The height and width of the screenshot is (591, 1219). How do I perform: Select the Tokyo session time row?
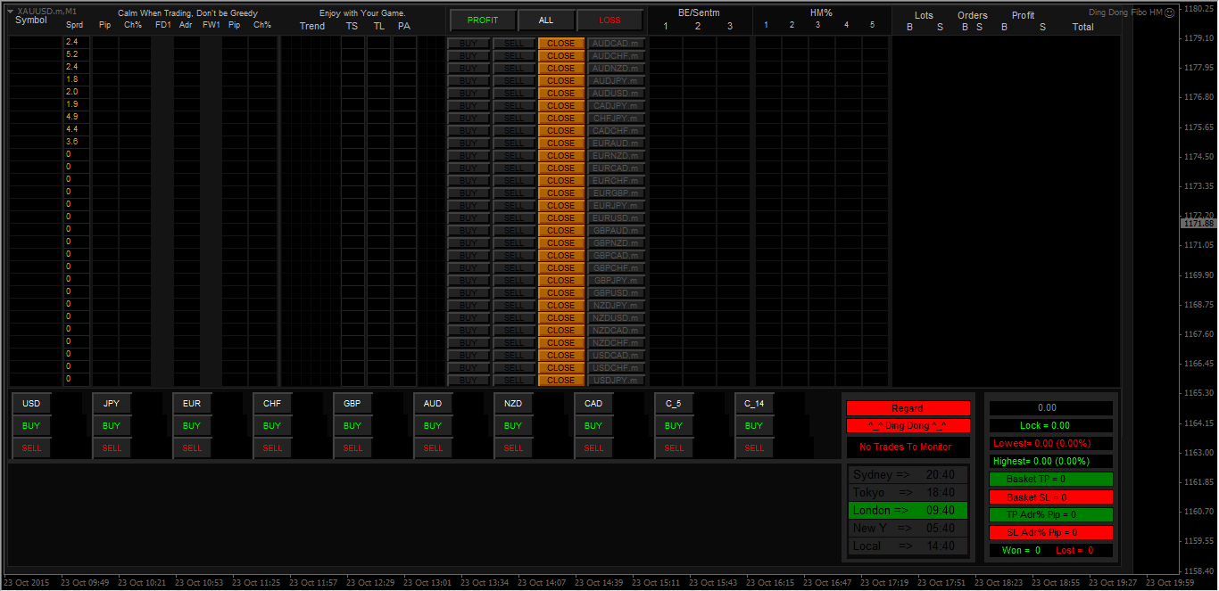[x=908, y=493]
